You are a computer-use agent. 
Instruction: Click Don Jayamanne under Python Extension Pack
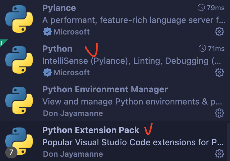73,154
